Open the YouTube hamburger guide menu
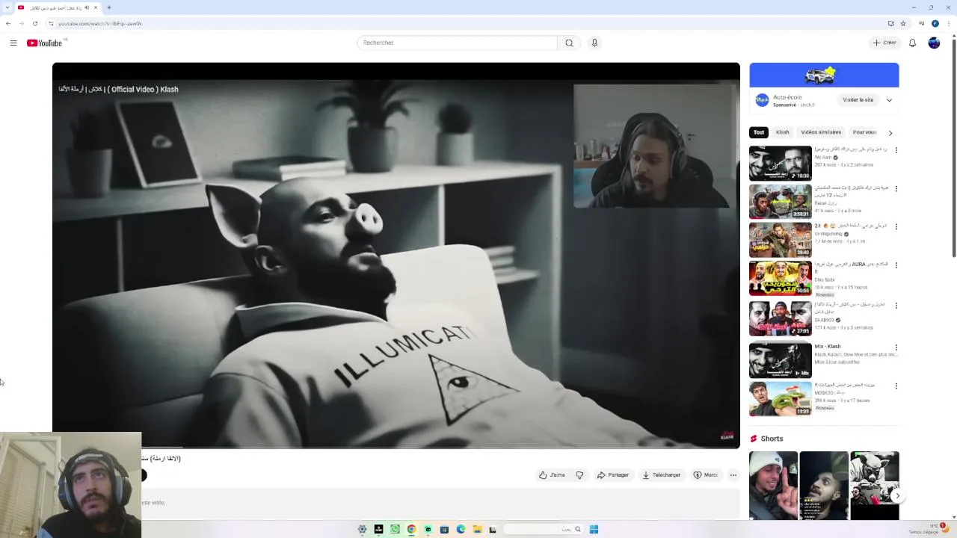This screenshot has width=957, height=538. 13,43
